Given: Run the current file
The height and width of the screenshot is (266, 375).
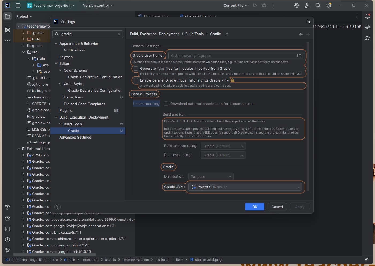Looking at the screenshot, I should [x=255, y=5].
